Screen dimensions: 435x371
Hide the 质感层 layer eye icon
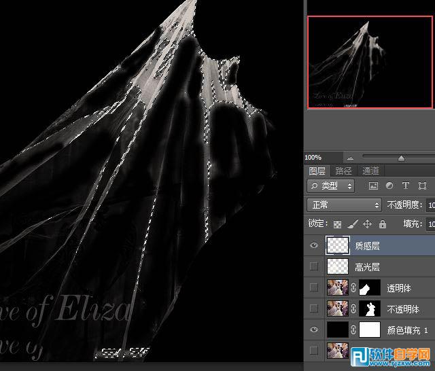click(314, 245)
